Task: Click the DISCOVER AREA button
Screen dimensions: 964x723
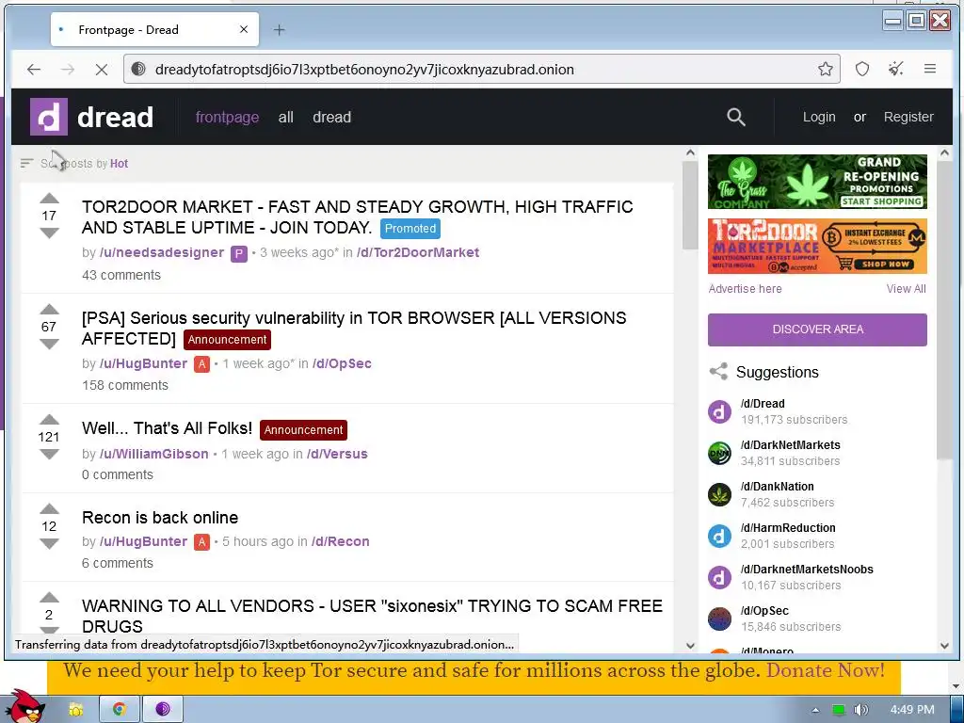Action: coord(817,329)
